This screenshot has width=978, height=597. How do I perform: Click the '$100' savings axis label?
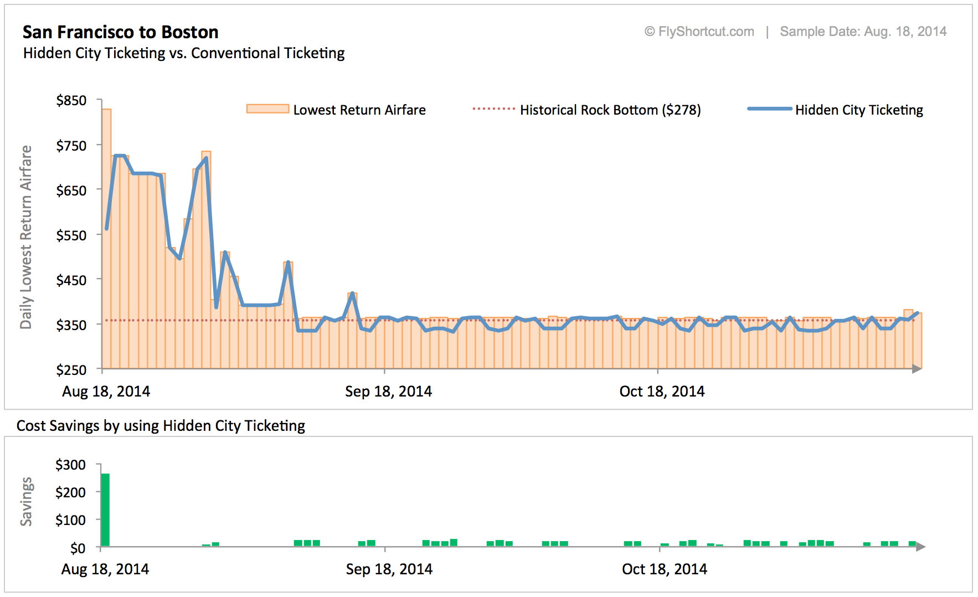click(x=70, y=520)
